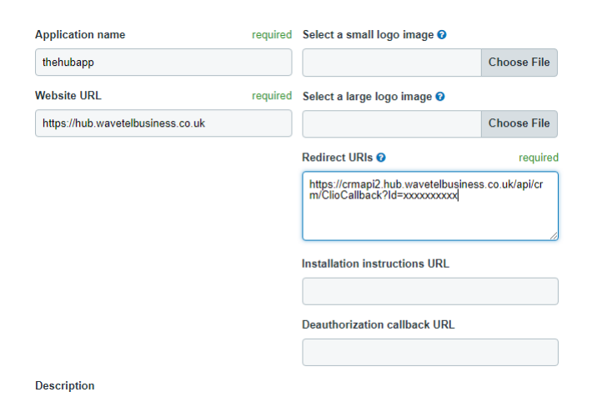
Task: Click the Installation instructions URL label
Action: pyautogui.click(x=375, y=264)
